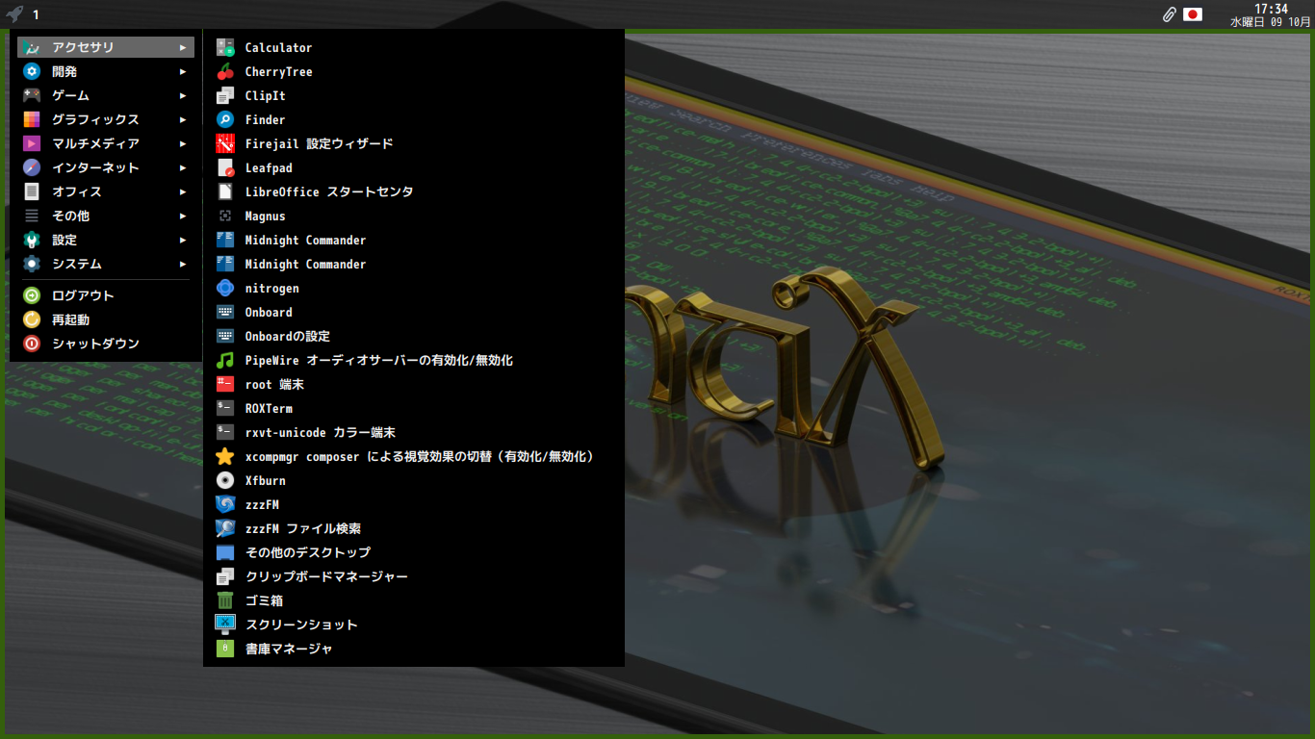Screen dimensions: 1315x739
Task: Expand the マルチメディア submenu arrow
Action: [x=183, y=143]
